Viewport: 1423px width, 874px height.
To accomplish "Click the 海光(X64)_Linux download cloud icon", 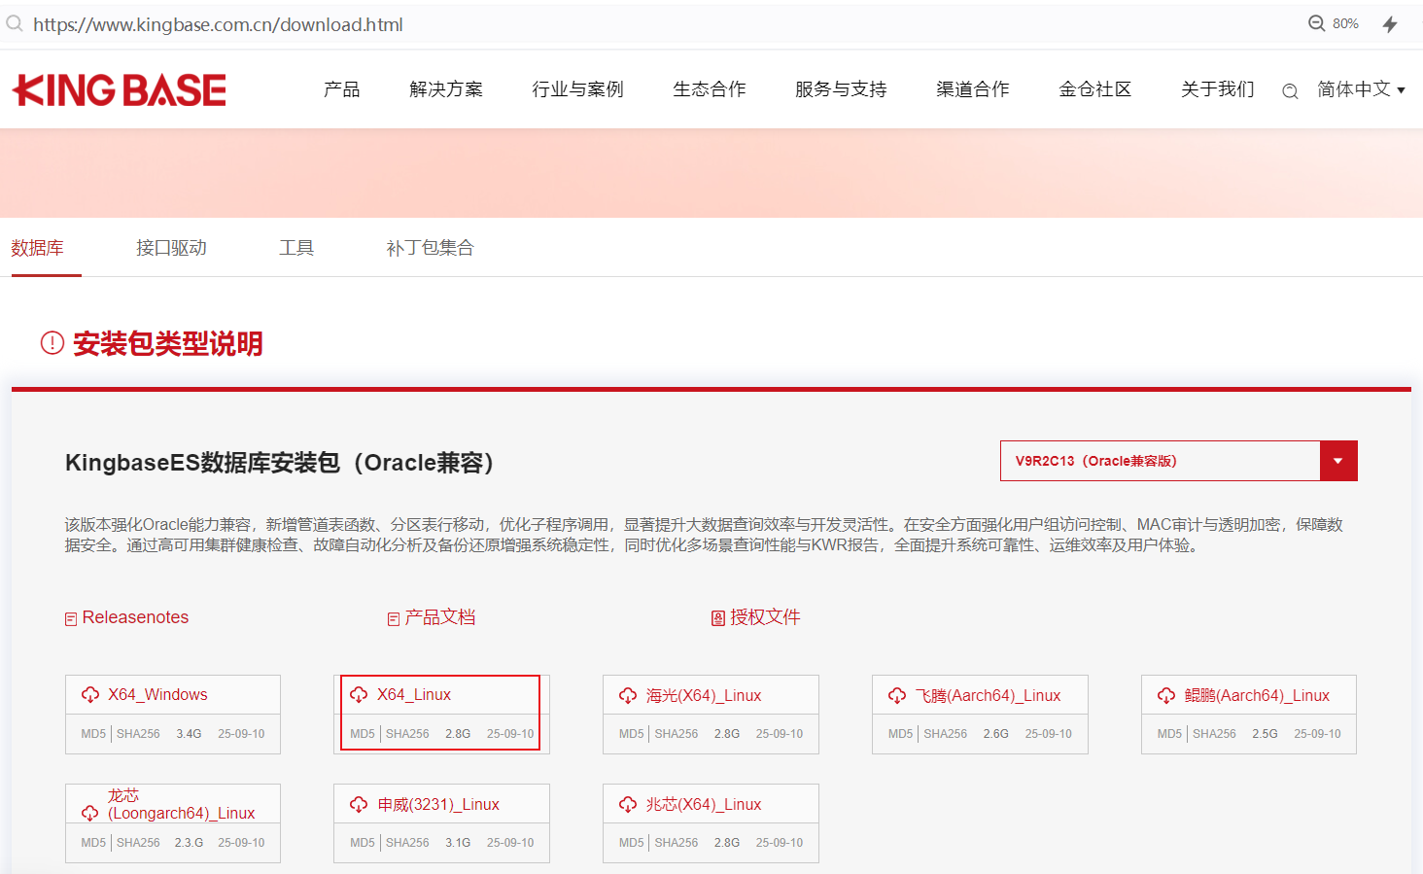I will coord(628,695).
